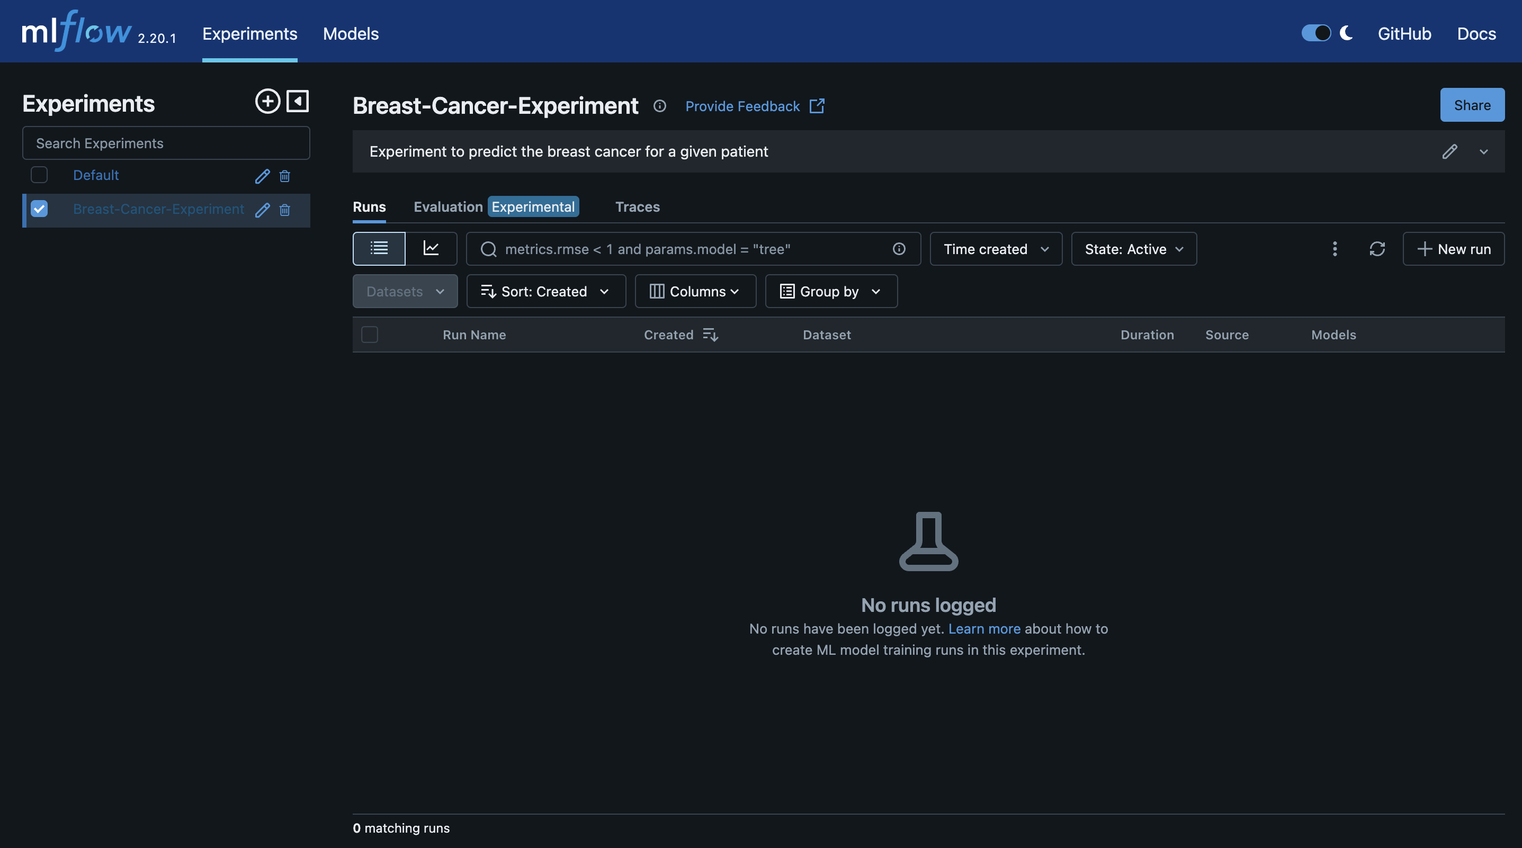Click the Share button
The height and width of the screenshot is (848, 1522).
tap(1472, 105)
